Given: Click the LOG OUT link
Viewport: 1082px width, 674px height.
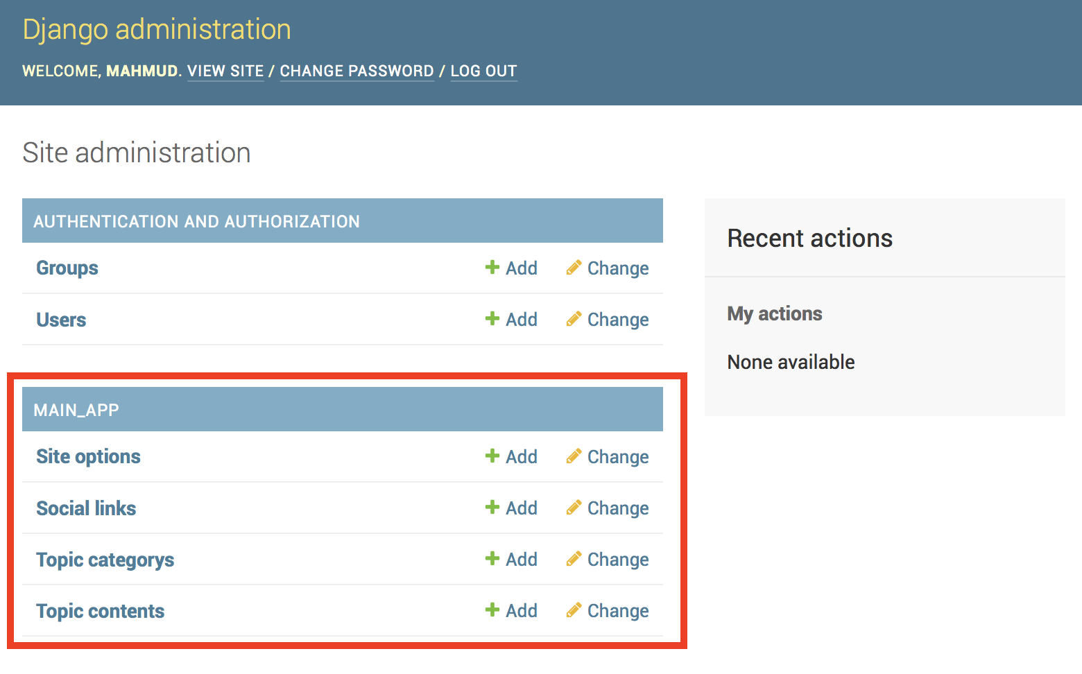Looking at the screenshot, I should (x=483, y=71).
